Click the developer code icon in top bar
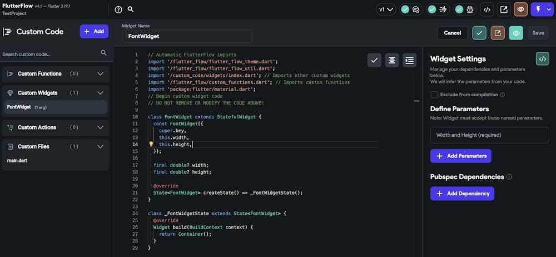556x257 pixels. coord(487,9)
